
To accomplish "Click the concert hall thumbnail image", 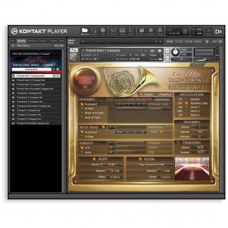I will pos(192,169).
